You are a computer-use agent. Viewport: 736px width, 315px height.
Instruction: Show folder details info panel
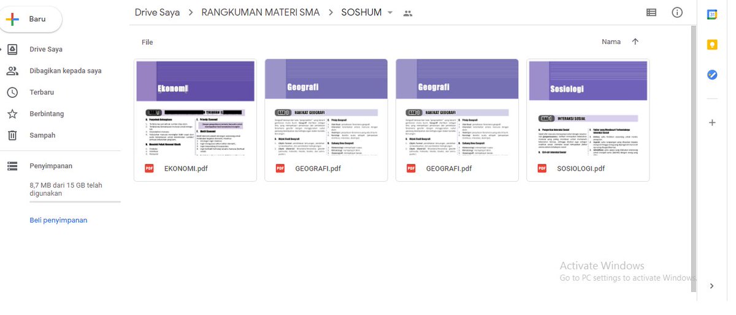677,12
